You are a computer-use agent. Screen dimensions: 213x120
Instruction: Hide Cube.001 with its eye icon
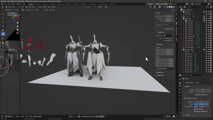209,23
